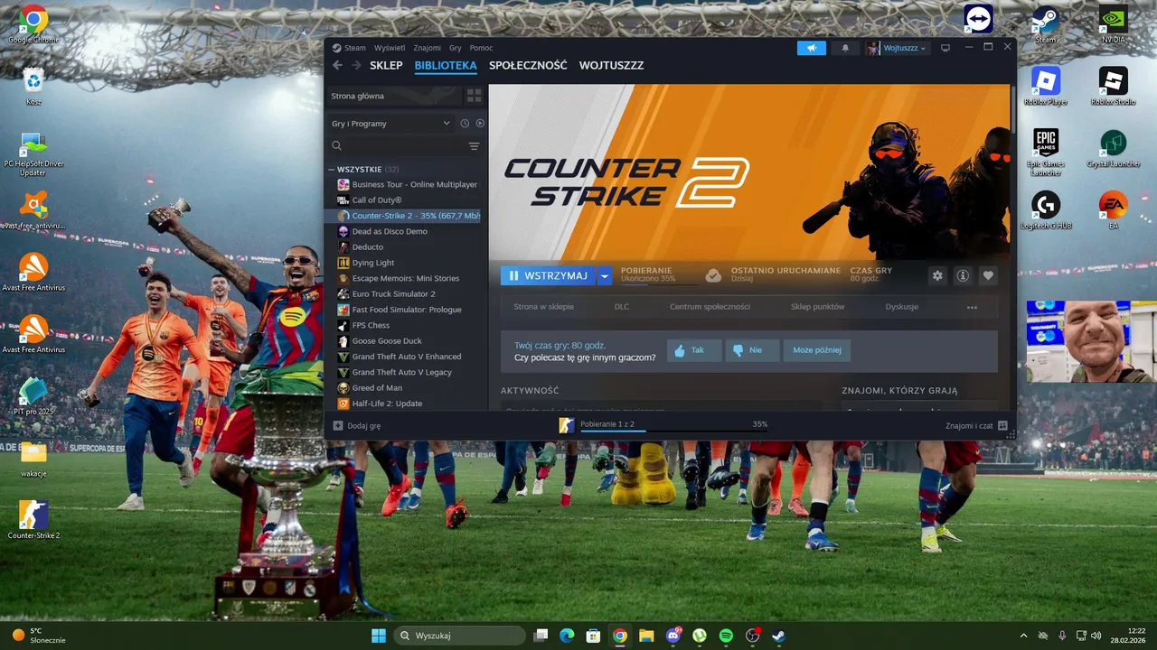The width and height of the screenshot is (1157, 650).
Task: Click the thumbs up Tak button
Action: tap(694, 350)
